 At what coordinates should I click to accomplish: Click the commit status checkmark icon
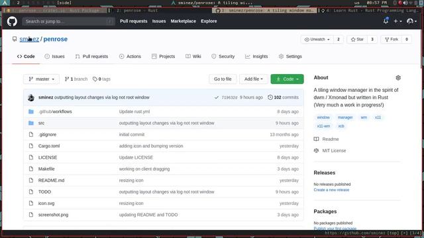[x=217, y=97]
